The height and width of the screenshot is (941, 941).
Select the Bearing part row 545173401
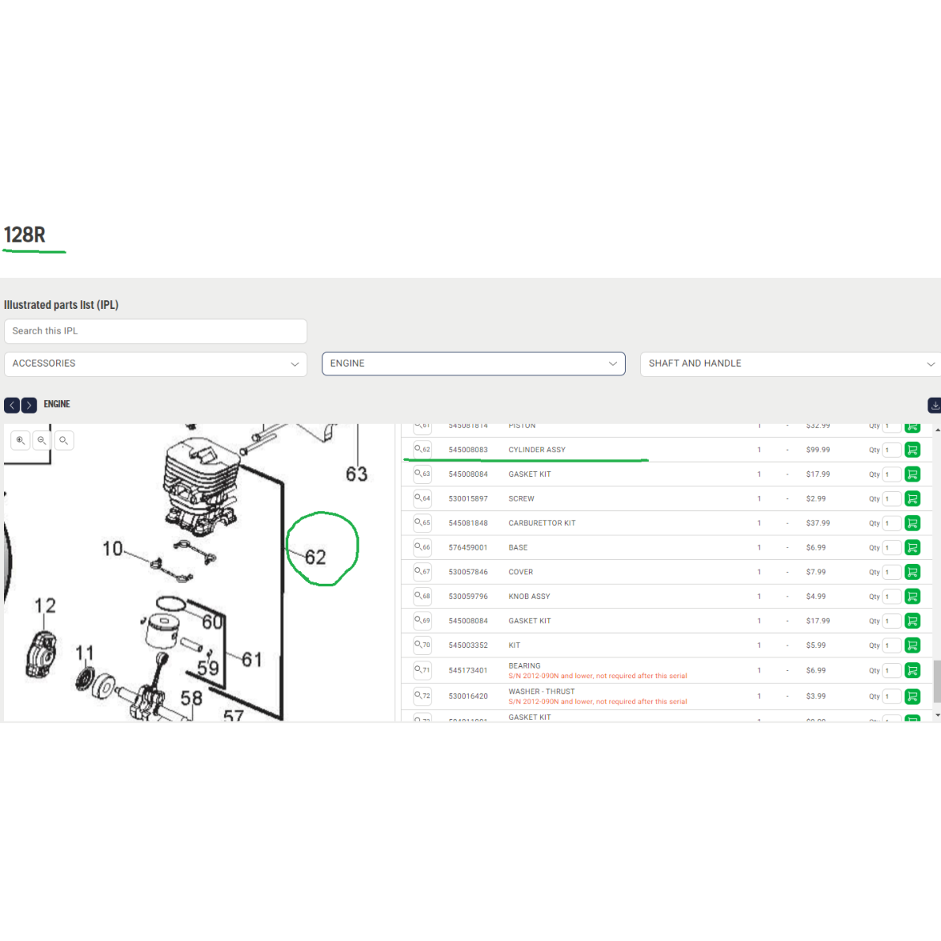pos(666,670)
